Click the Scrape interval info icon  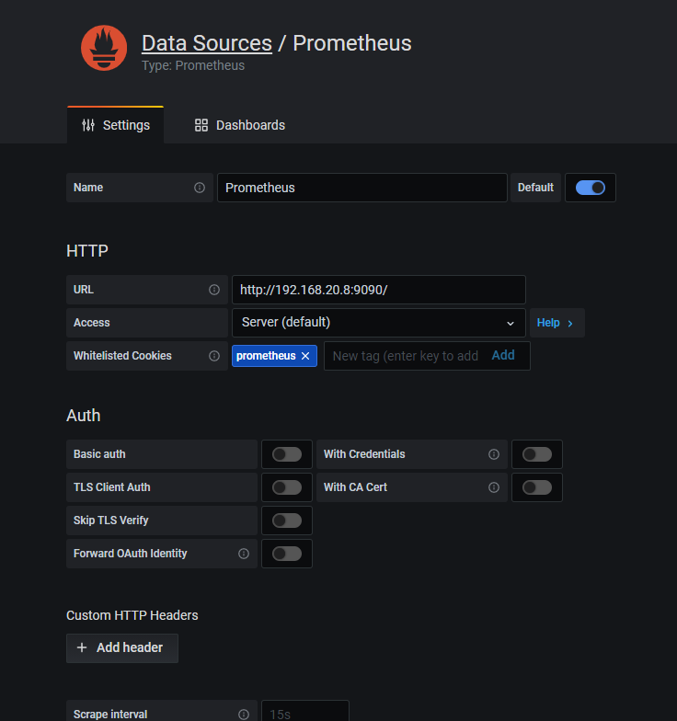pyautogui.click(x=244, y=715)
